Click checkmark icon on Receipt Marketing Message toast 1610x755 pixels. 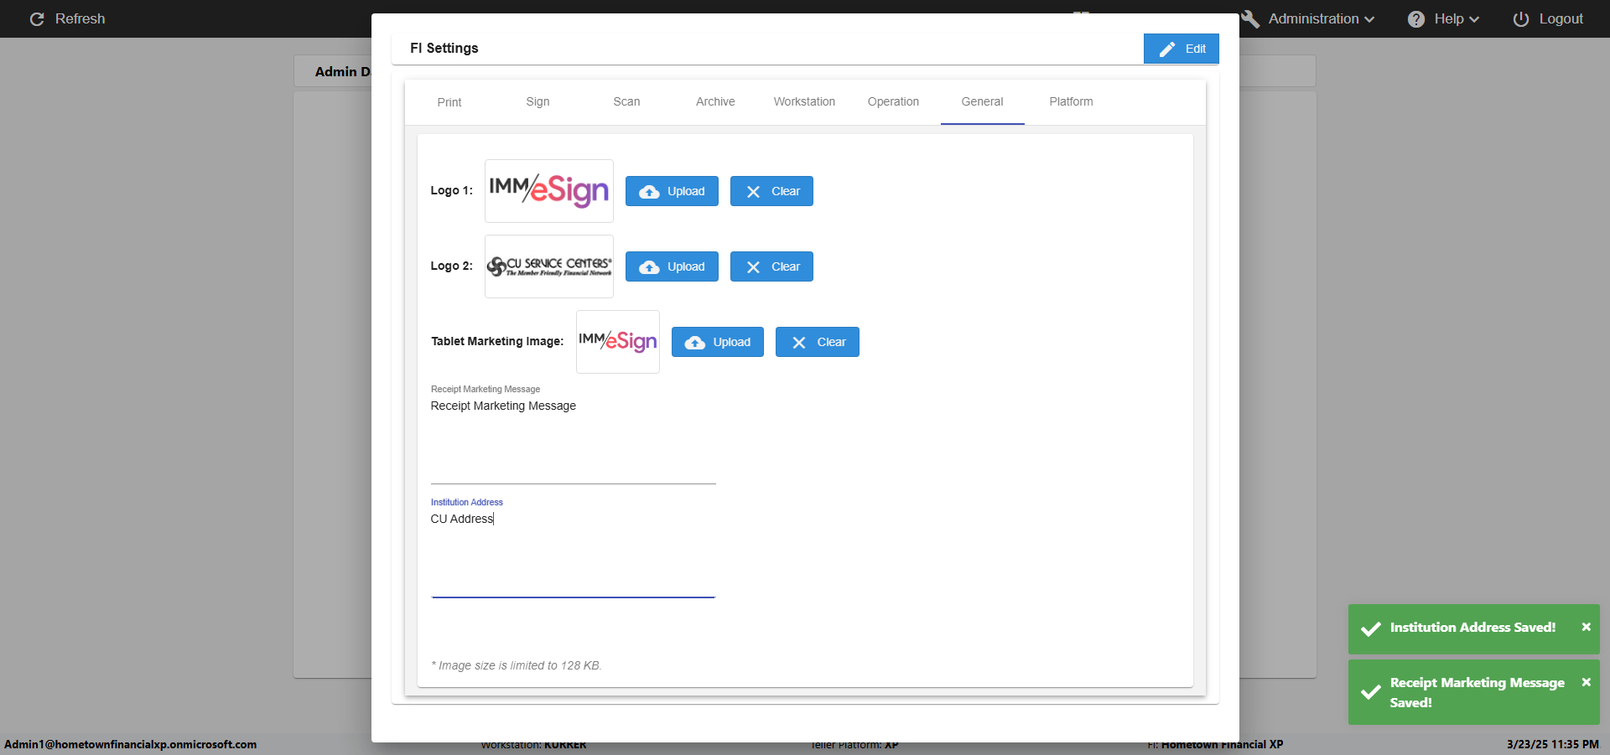tap(1371, 692)
